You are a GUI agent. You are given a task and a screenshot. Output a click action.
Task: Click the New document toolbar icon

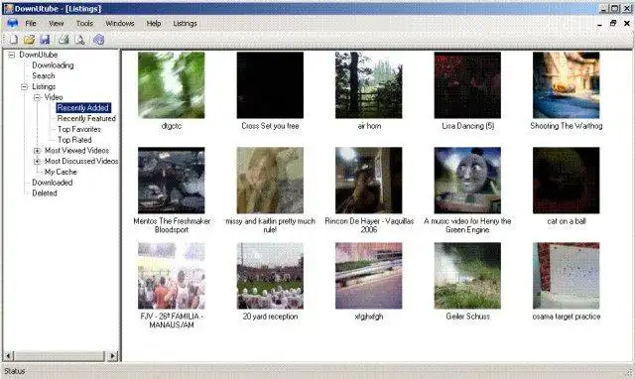(13, 40)
